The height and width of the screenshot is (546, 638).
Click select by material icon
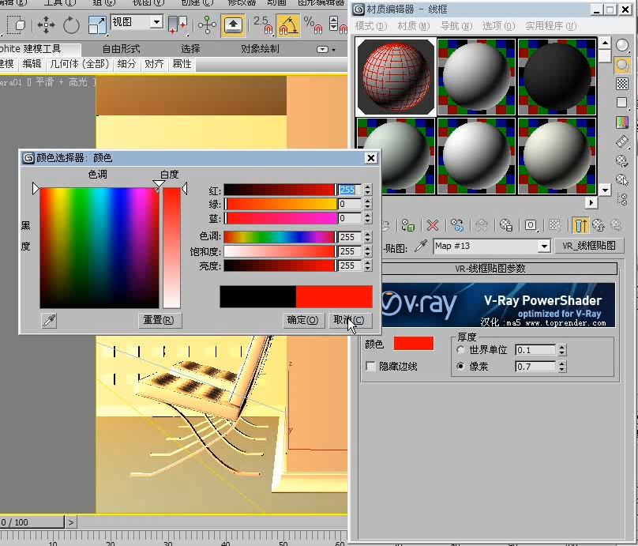pyautogui.click(x=621, y=179)
